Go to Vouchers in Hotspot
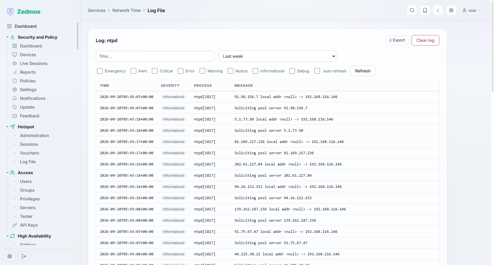This screenshot has width=494, height=265. pos(30,153)
